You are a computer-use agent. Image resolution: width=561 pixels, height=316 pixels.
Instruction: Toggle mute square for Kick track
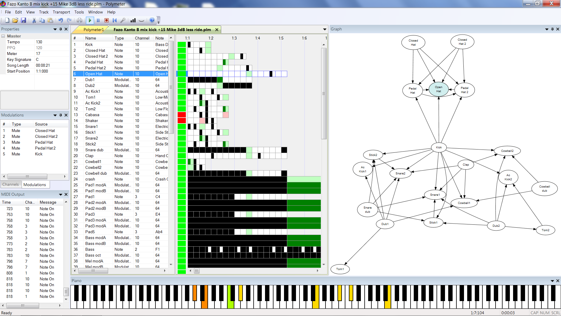point(181,44)
